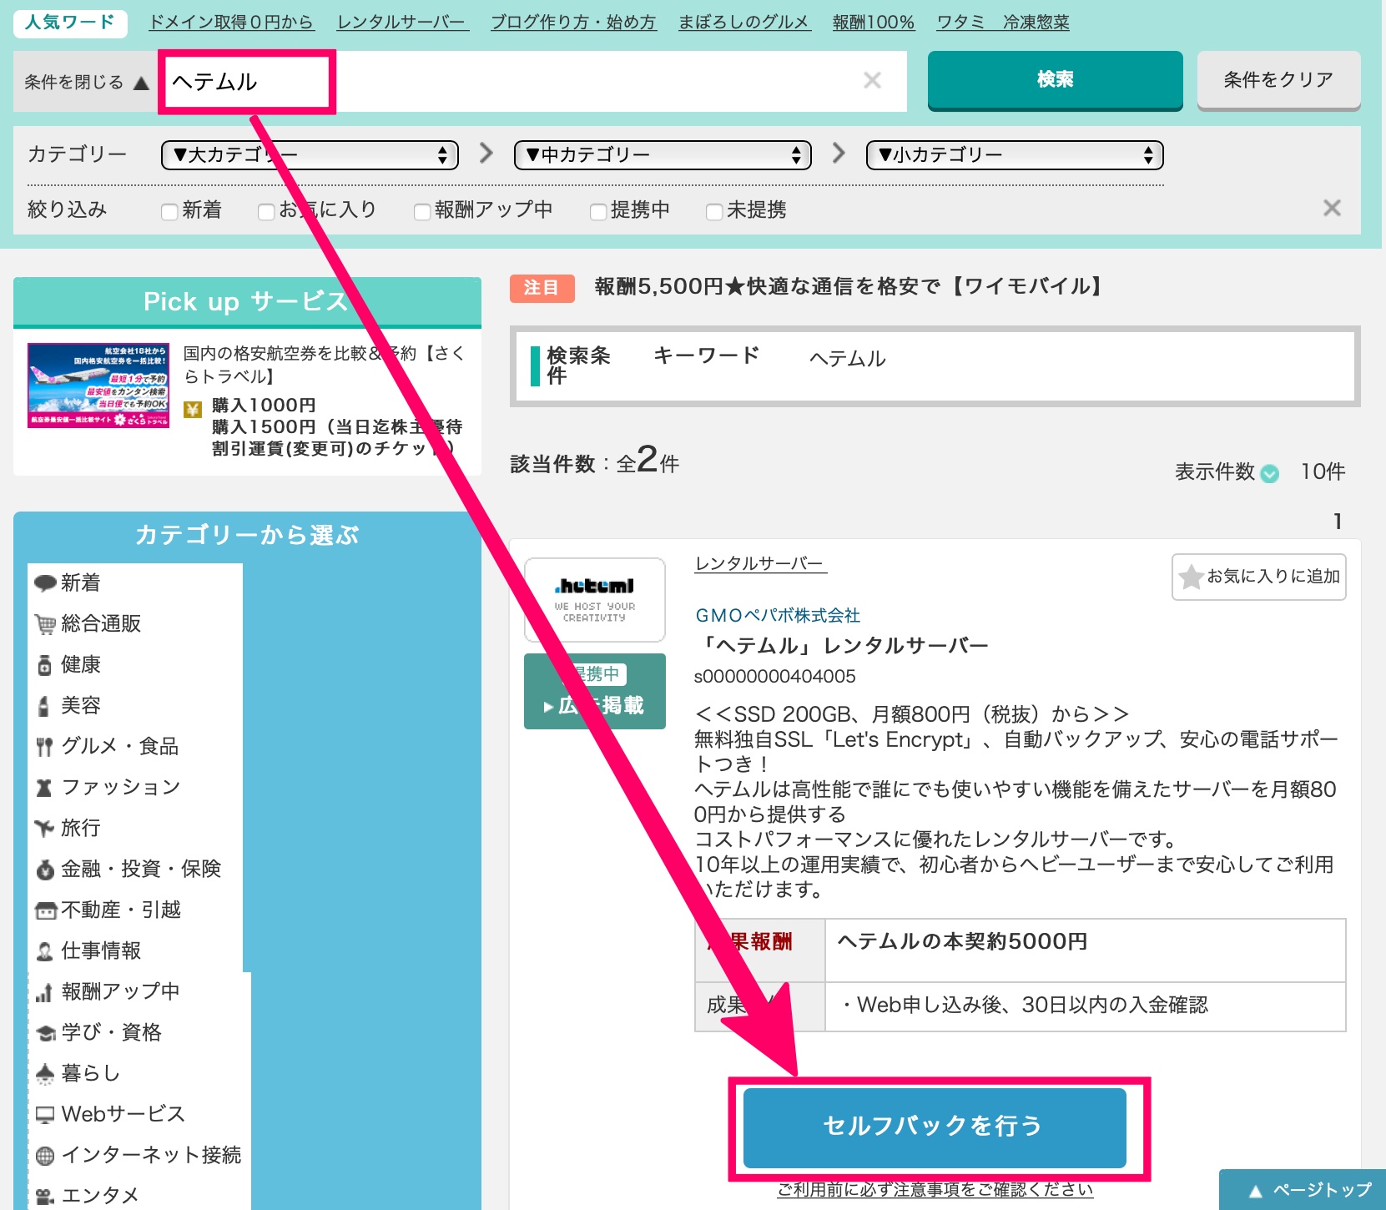The height and width of the screenshot is (1210, 1386).
Task: Click the 美容 category icon
Action: [x=44, y=706]
